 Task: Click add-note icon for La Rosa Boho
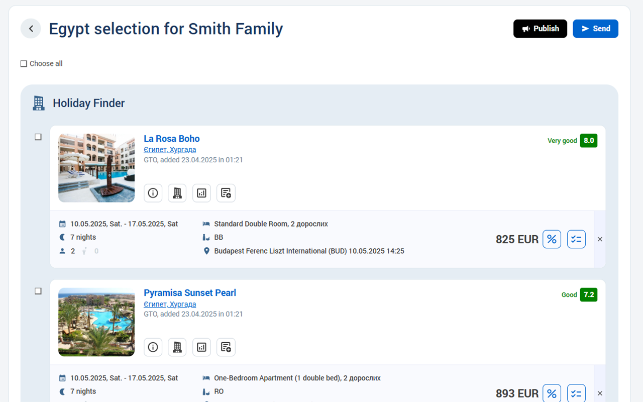tap(226, 193)
